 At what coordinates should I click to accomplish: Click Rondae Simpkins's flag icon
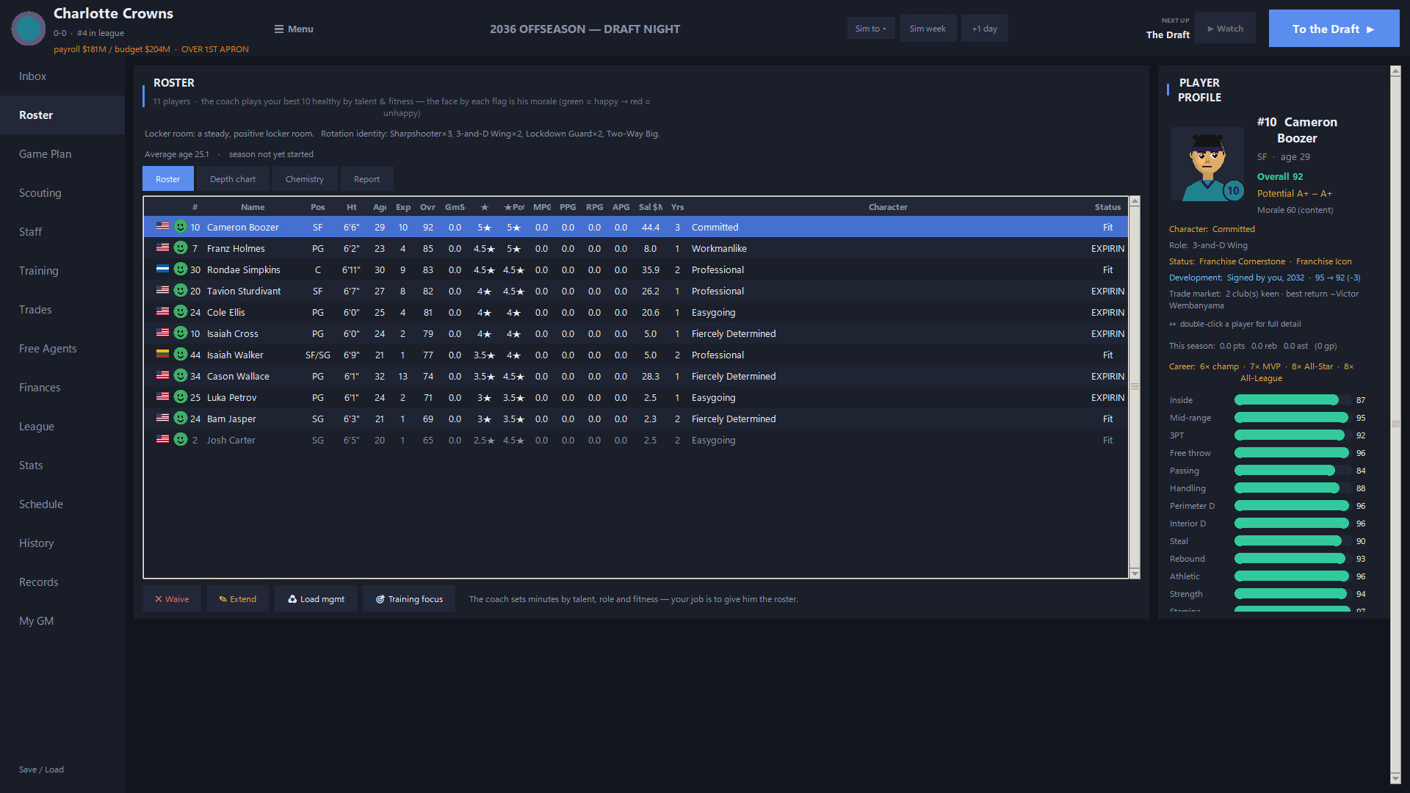[x=163, y=269]
